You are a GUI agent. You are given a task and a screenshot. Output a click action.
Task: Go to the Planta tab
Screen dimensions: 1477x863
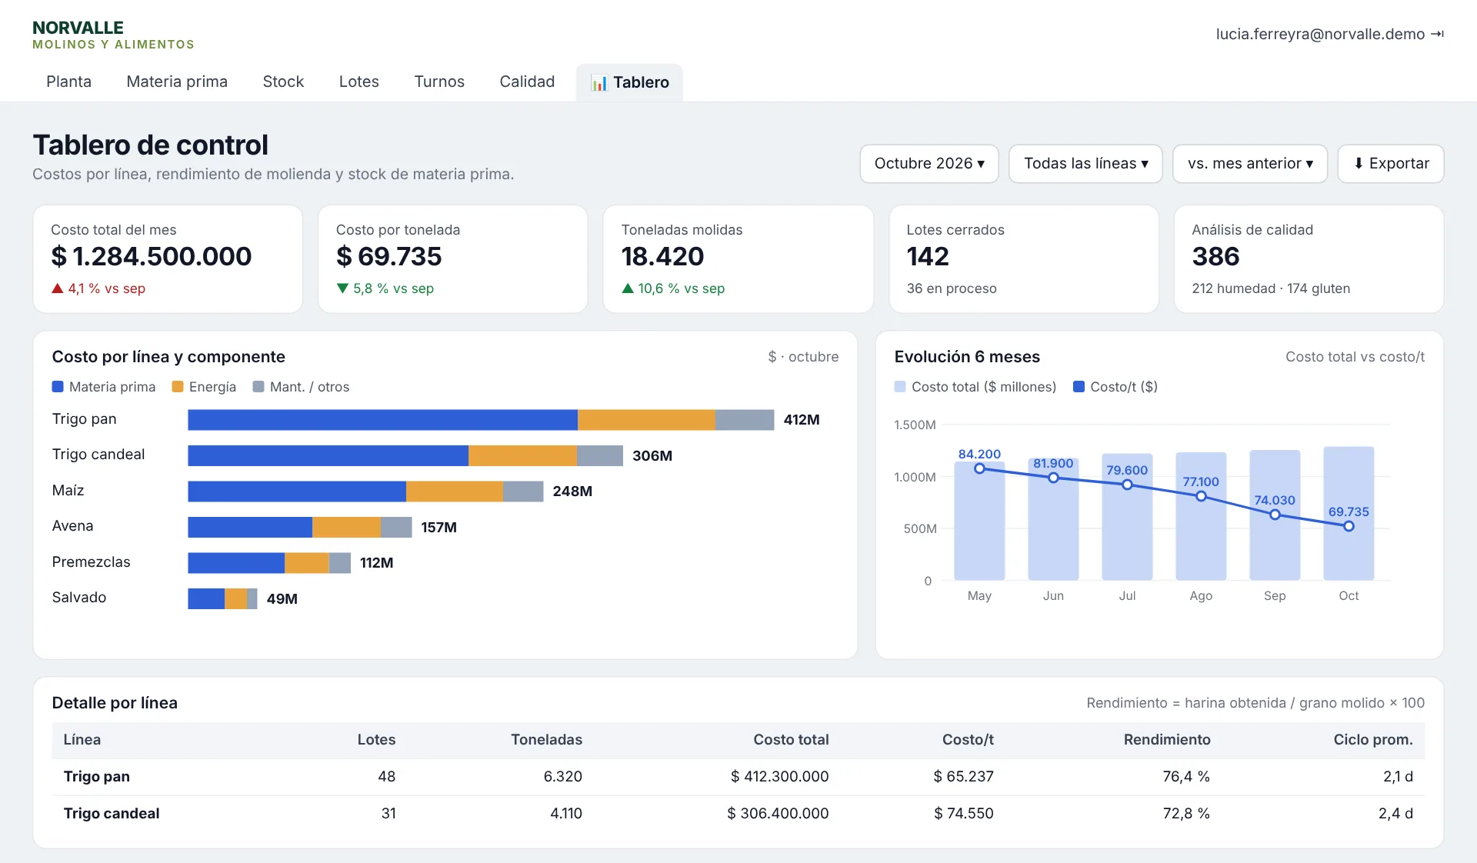(68, 82)
